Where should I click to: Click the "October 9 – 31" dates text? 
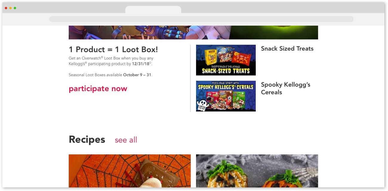(x=137, y=75)
